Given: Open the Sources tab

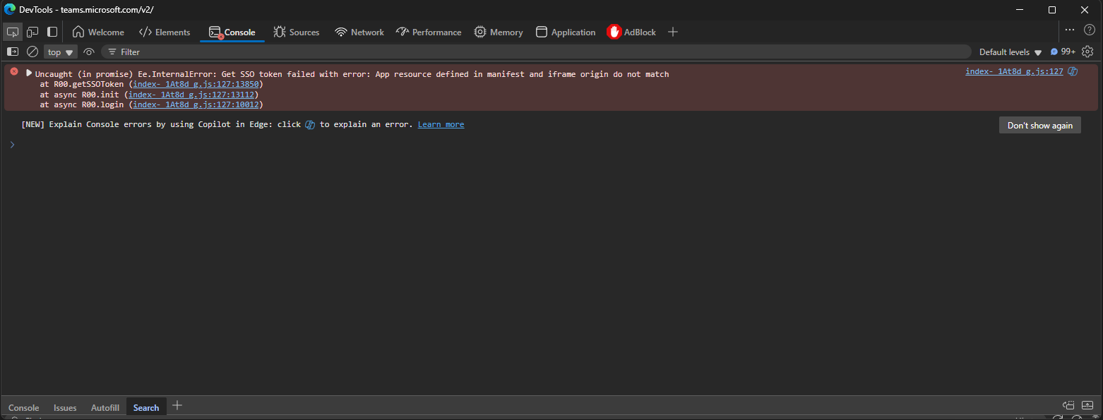Looking at the screenshot, I should 297,32.
